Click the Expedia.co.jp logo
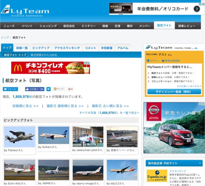 coord(157,176)
